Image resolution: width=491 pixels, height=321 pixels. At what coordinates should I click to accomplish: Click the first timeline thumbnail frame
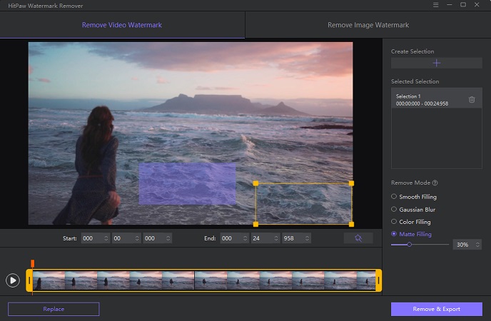(49, 280)
